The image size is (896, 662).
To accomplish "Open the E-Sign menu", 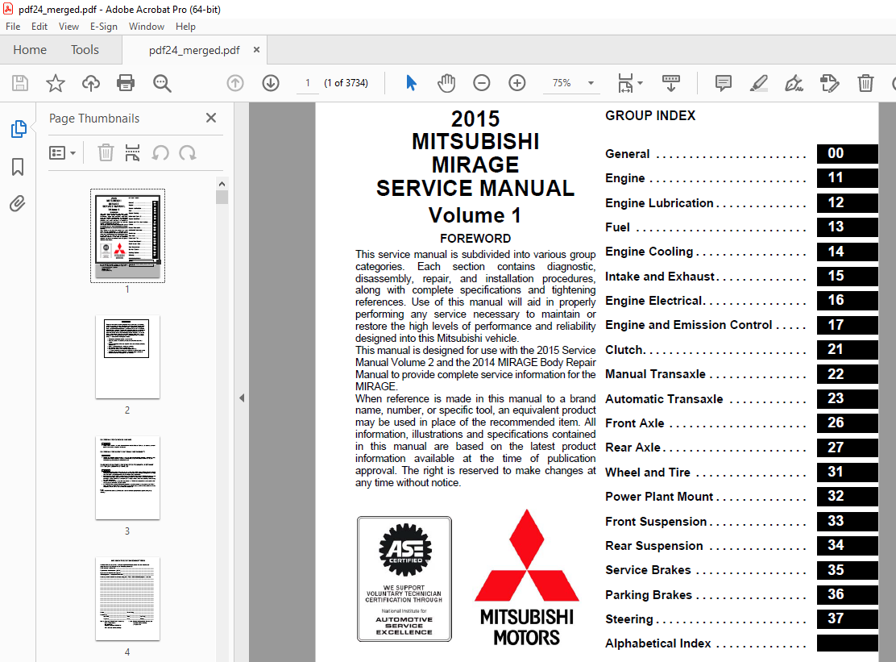I will 103,27.
